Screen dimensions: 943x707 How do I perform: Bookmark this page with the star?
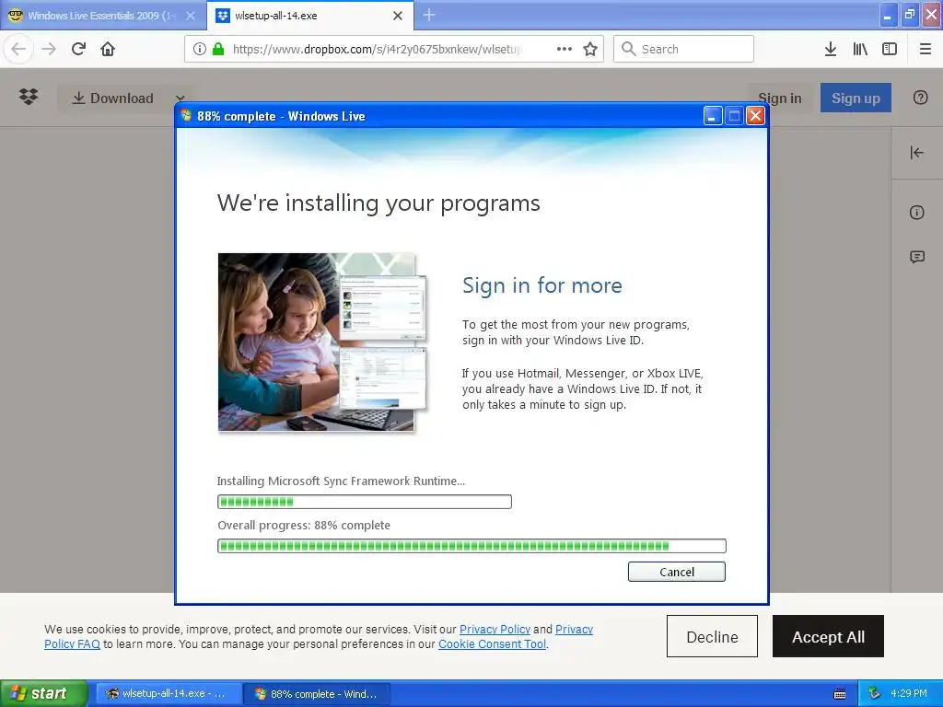coord(590,49)
